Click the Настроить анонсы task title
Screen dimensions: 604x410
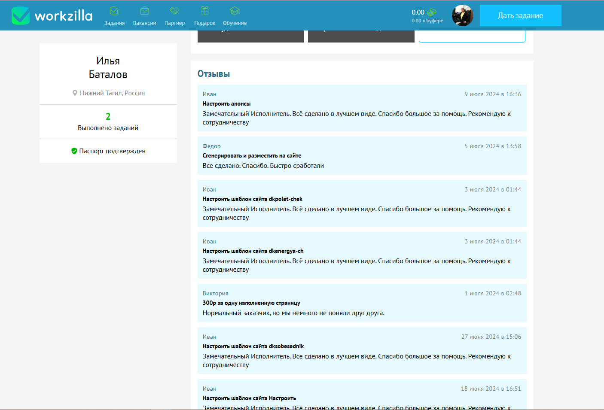tap(226, 104)
